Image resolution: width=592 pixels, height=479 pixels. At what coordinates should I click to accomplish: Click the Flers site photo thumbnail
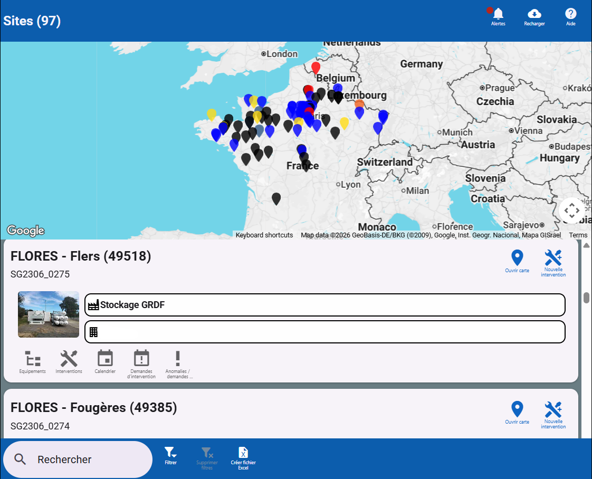pyautogui.click(x=48, y=314)
